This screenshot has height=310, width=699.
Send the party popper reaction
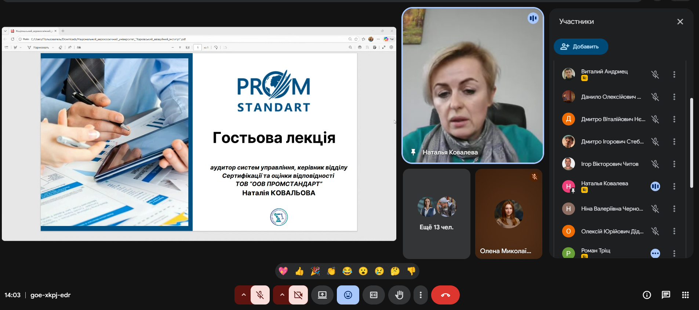tap(315, 271)
